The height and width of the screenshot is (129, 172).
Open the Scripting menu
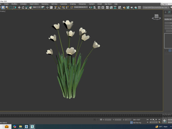click(x=73, y=4)
